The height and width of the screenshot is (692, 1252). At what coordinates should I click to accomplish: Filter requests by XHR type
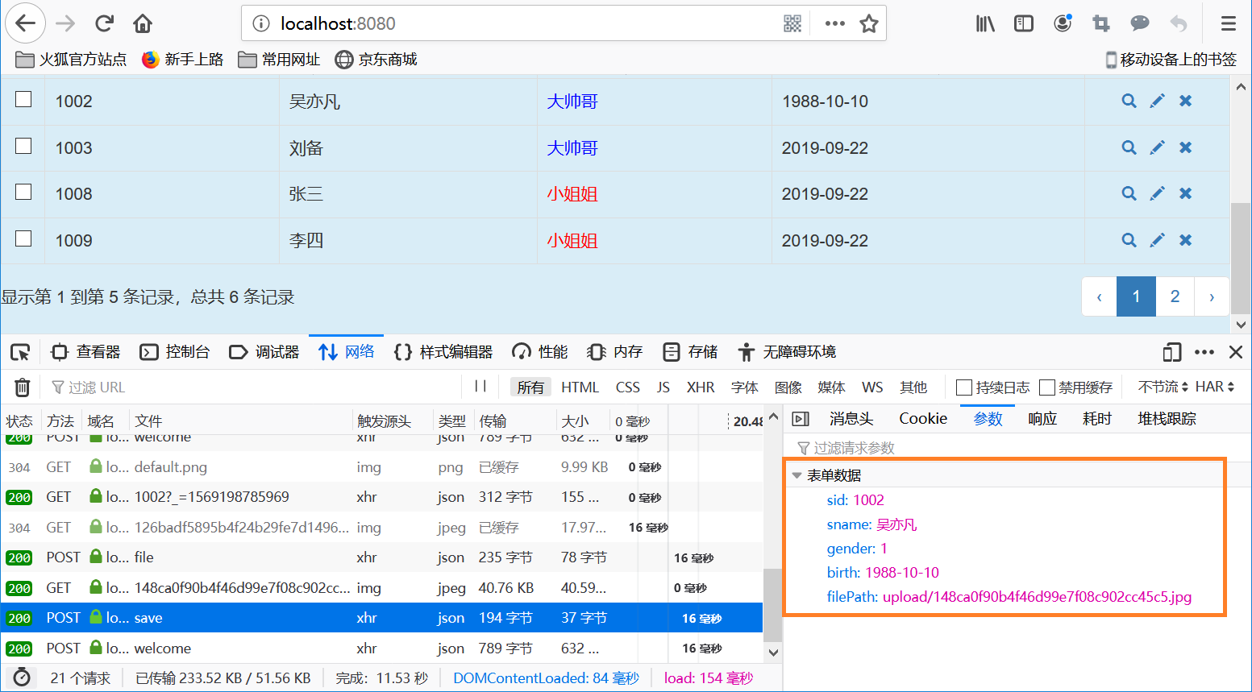pyautogui.click(x=701, y=387)
